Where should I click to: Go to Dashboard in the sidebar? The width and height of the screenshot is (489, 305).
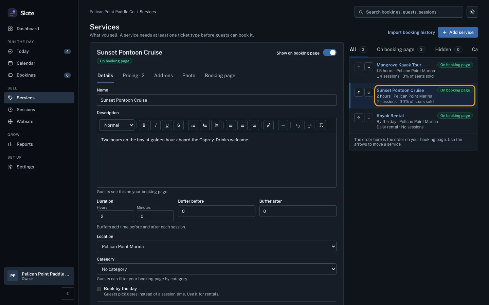pos(39,29)
